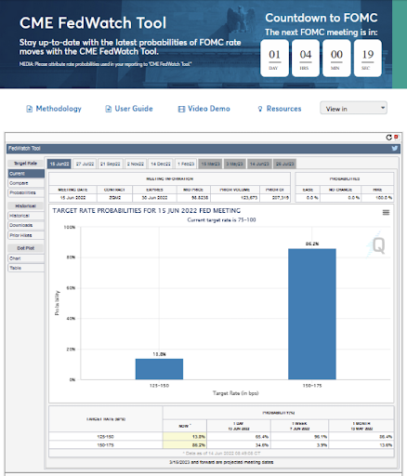Open the Downloads sidebar button

(26, 225)
